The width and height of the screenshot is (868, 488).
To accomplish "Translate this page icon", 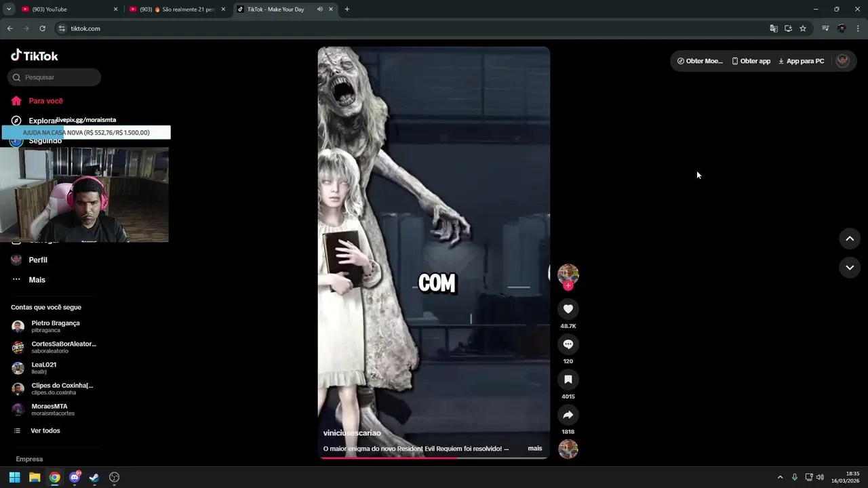I will coord(774,28).
